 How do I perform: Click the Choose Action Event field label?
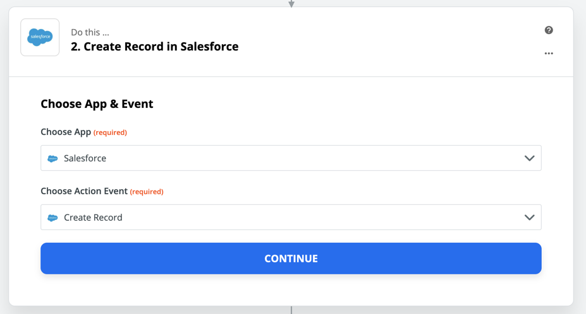pyautogui.click(x=84, y=191)
